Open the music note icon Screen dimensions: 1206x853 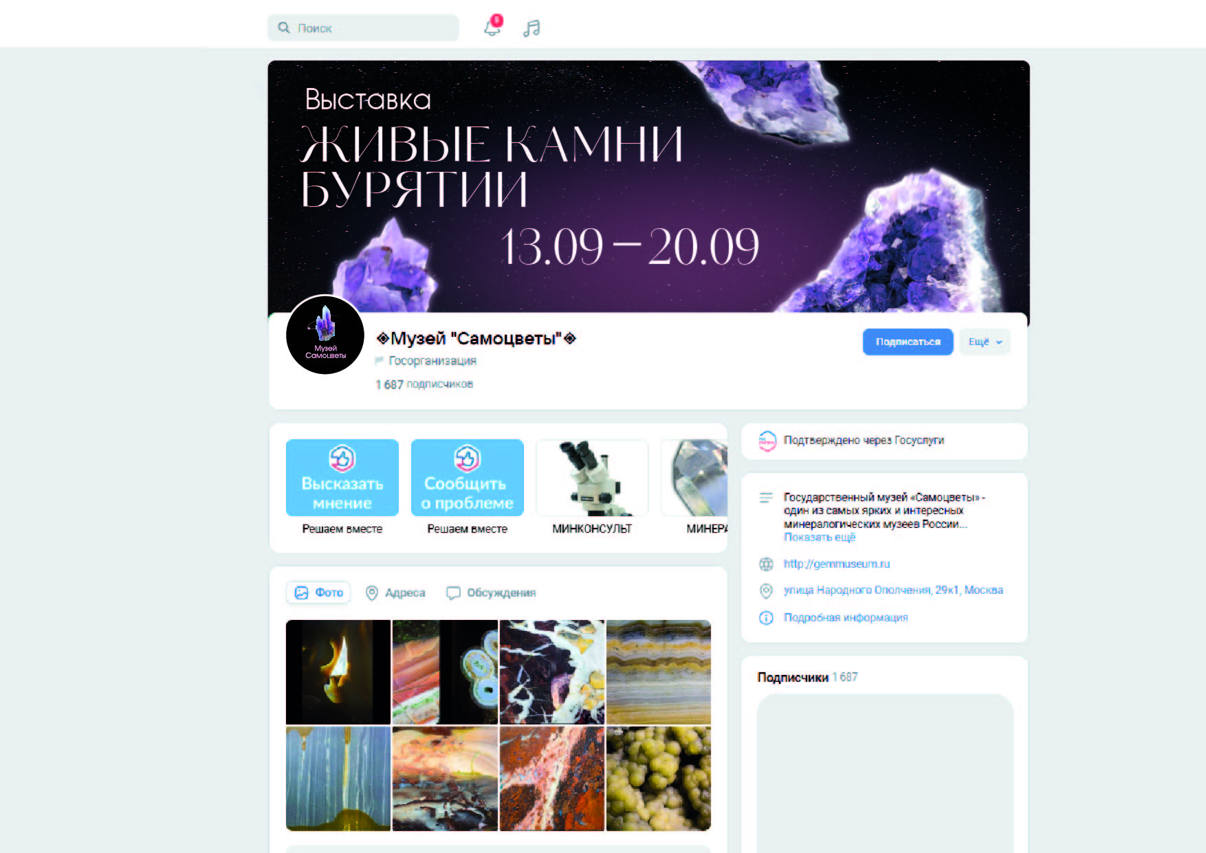coord(531,28)
